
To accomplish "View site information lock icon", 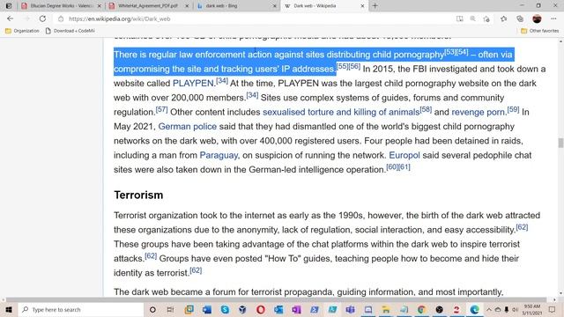I will tap(61, 18).
